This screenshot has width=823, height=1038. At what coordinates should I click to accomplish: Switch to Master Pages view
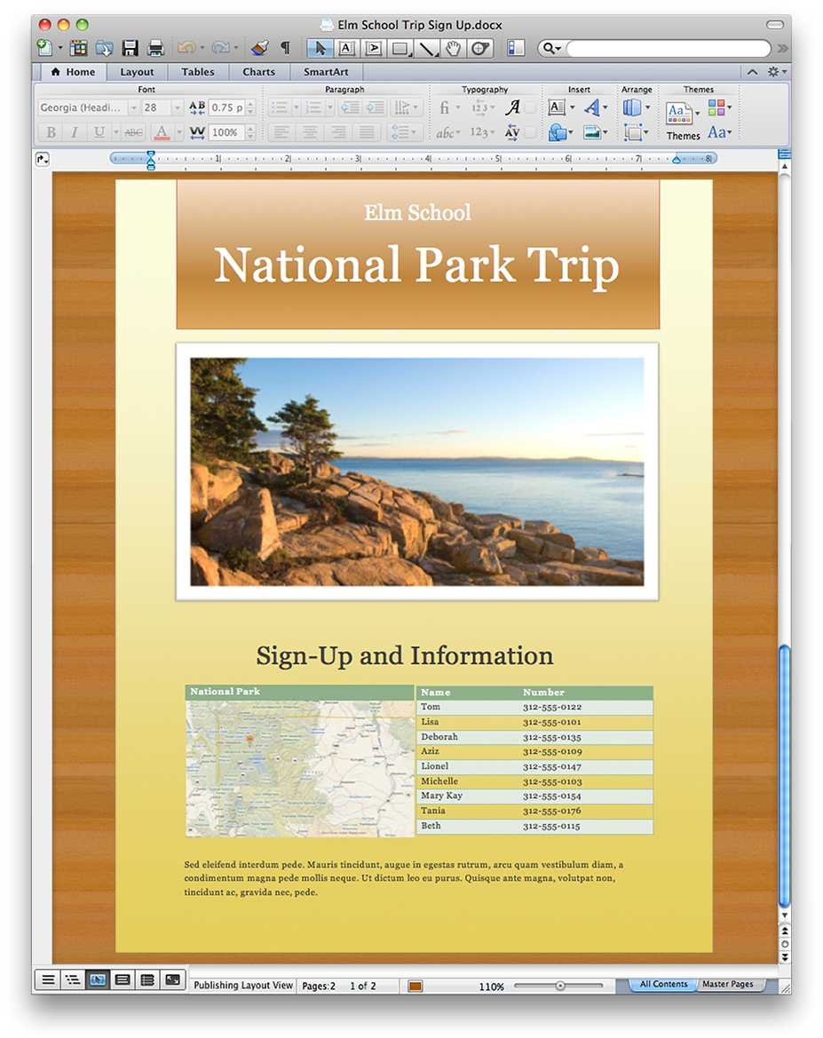727,984
